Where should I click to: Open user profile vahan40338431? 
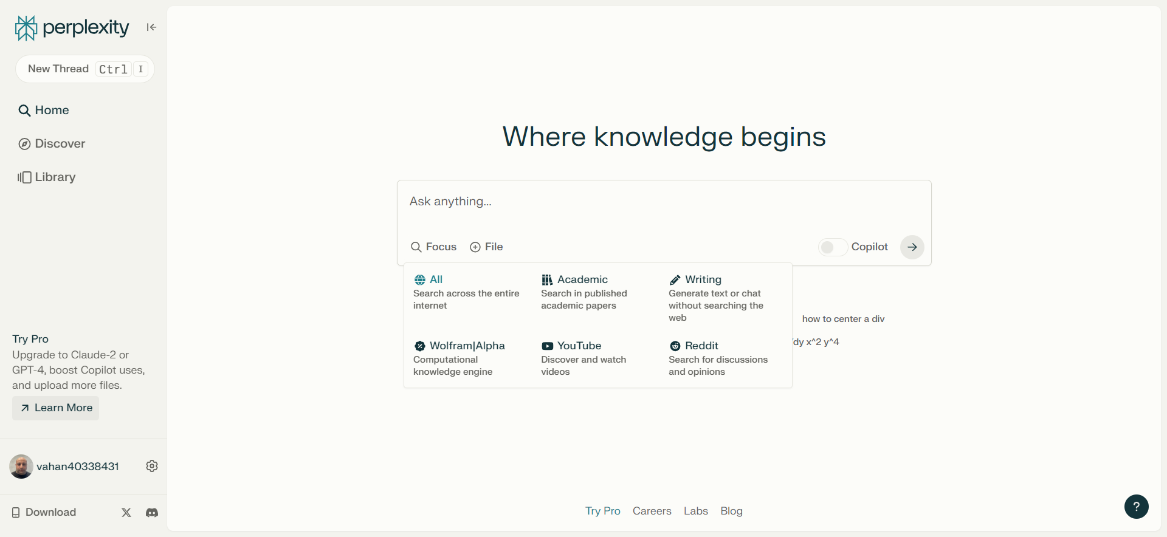(64, 467)
